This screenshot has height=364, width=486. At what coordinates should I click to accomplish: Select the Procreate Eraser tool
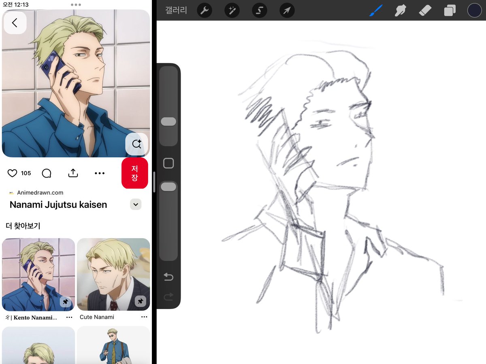coord(425,11)
